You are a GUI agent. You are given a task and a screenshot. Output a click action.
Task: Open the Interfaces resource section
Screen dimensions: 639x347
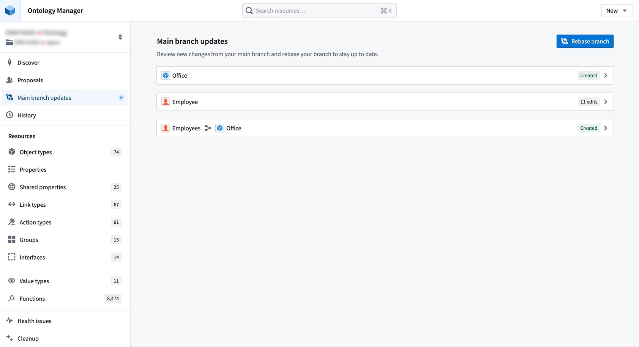click(32, 257)
